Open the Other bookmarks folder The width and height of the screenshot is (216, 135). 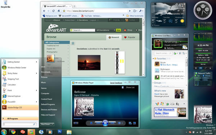pos(135,16)
